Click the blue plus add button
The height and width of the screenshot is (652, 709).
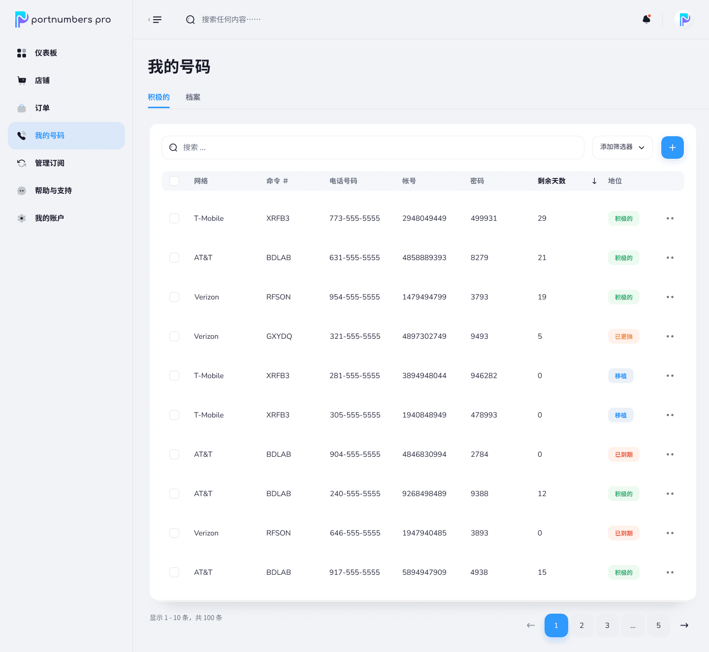click(x=673, y=148)
